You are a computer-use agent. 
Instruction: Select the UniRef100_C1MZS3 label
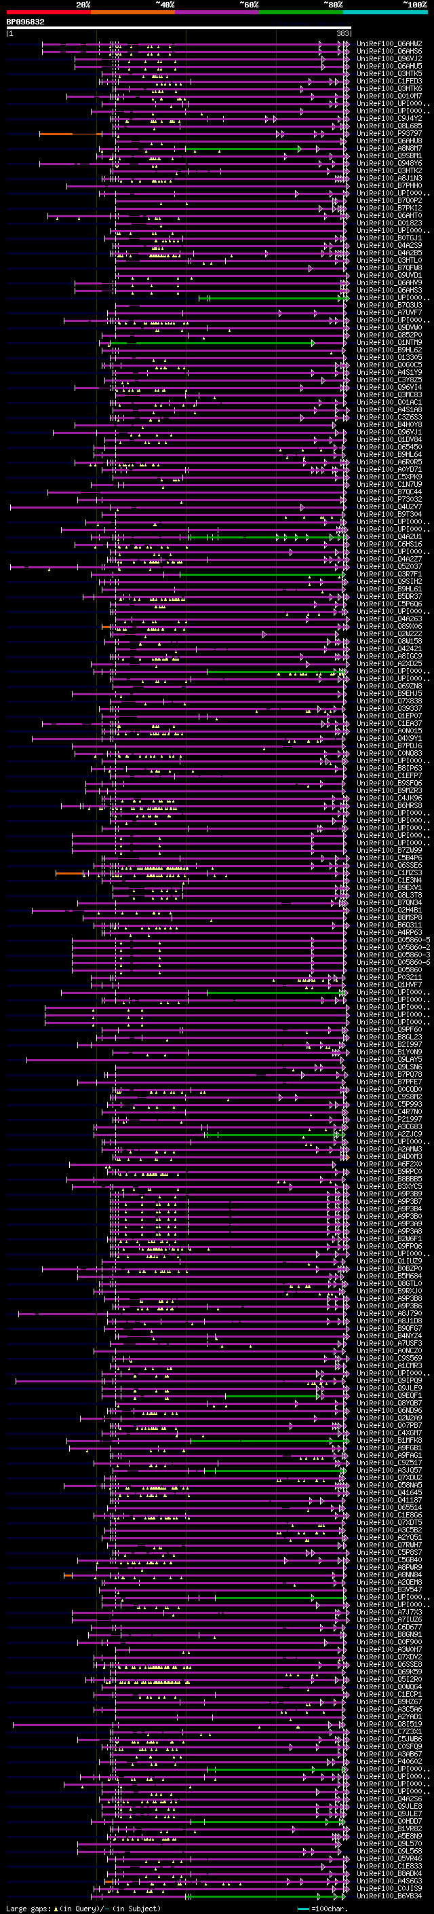(389, 872)
